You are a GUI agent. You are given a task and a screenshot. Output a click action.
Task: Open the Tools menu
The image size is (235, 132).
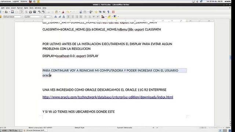point(32,8)
